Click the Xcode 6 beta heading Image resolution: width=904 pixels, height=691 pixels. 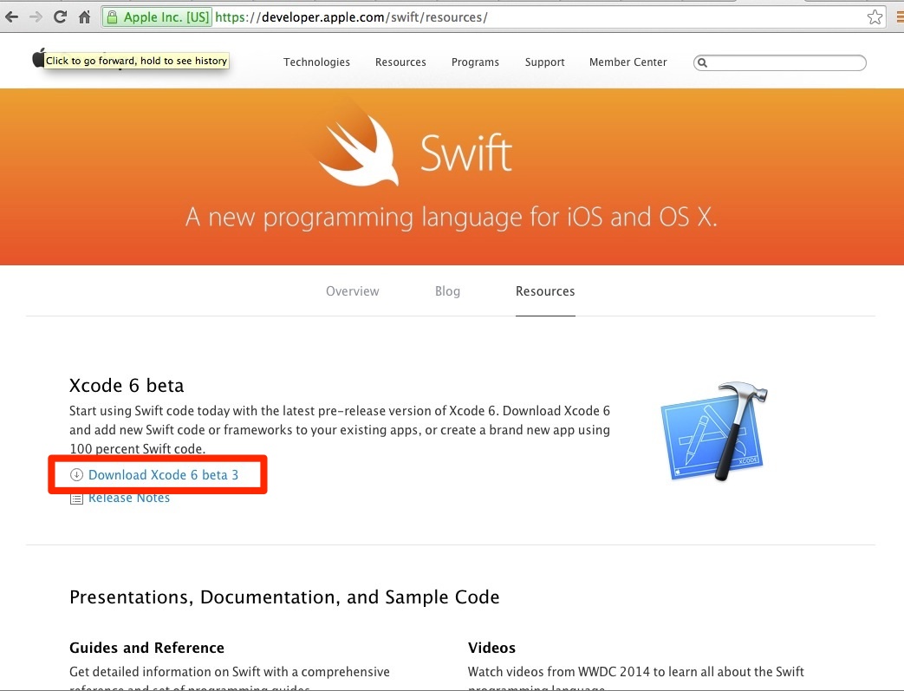pos(127,385)
